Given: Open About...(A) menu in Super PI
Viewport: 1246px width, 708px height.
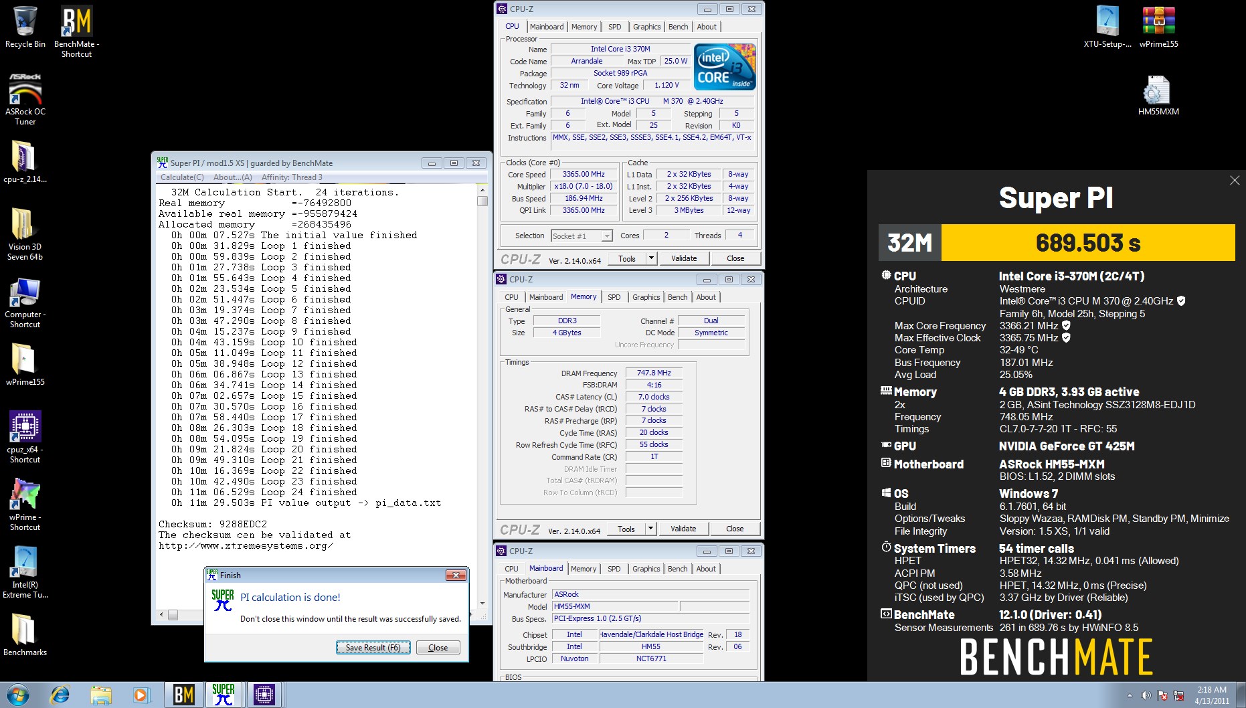Looking at the screenshot, I should click(232, 177).
